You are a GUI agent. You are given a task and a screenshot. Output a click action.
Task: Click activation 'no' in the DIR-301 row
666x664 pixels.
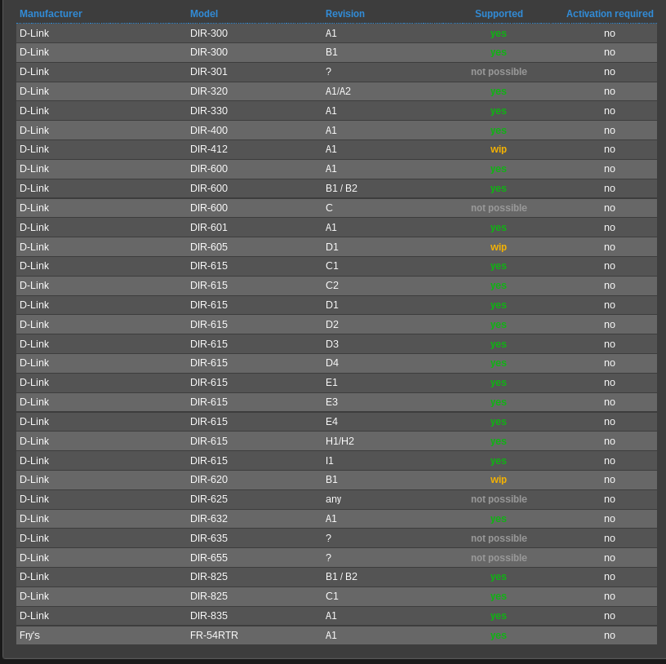pyautogui.click(x=610, y=72)
